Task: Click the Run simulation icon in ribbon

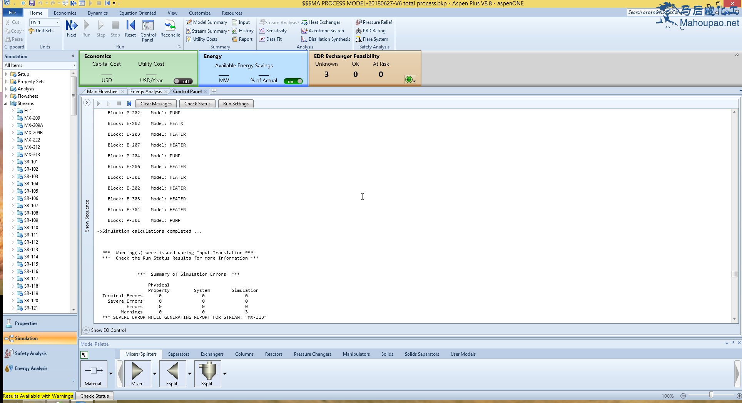Action: click(x=86, y=28)
